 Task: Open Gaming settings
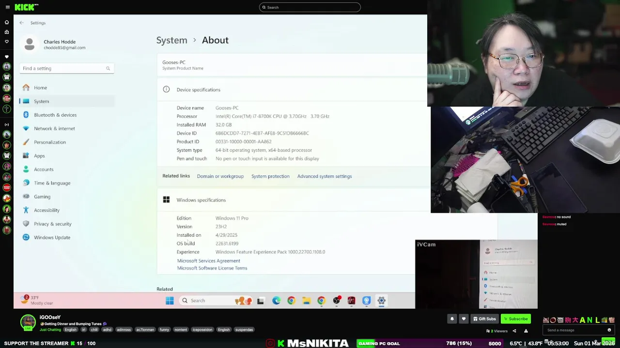point(66,197)
